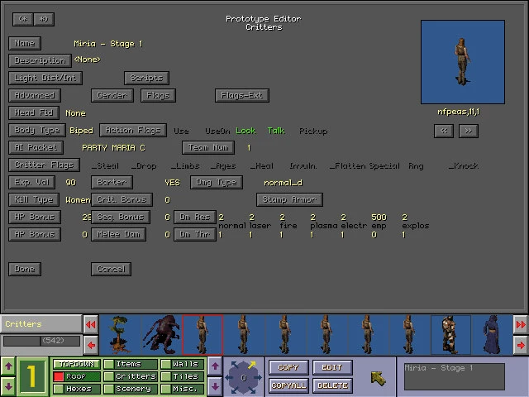Screen dimensions: 529x397
Task: Click the HP Bonus button
Action: pyautogui.click(x=35, y=217)
